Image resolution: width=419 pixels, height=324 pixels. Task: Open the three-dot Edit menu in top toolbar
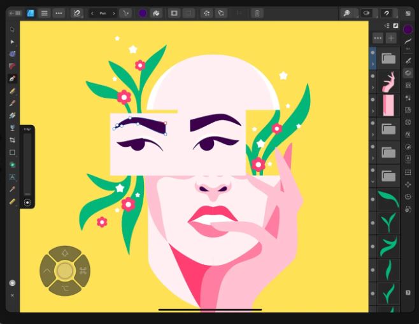[x=59, y=13]
